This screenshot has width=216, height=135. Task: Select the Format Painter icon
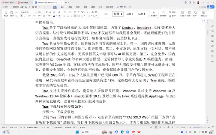pos(6,12)
